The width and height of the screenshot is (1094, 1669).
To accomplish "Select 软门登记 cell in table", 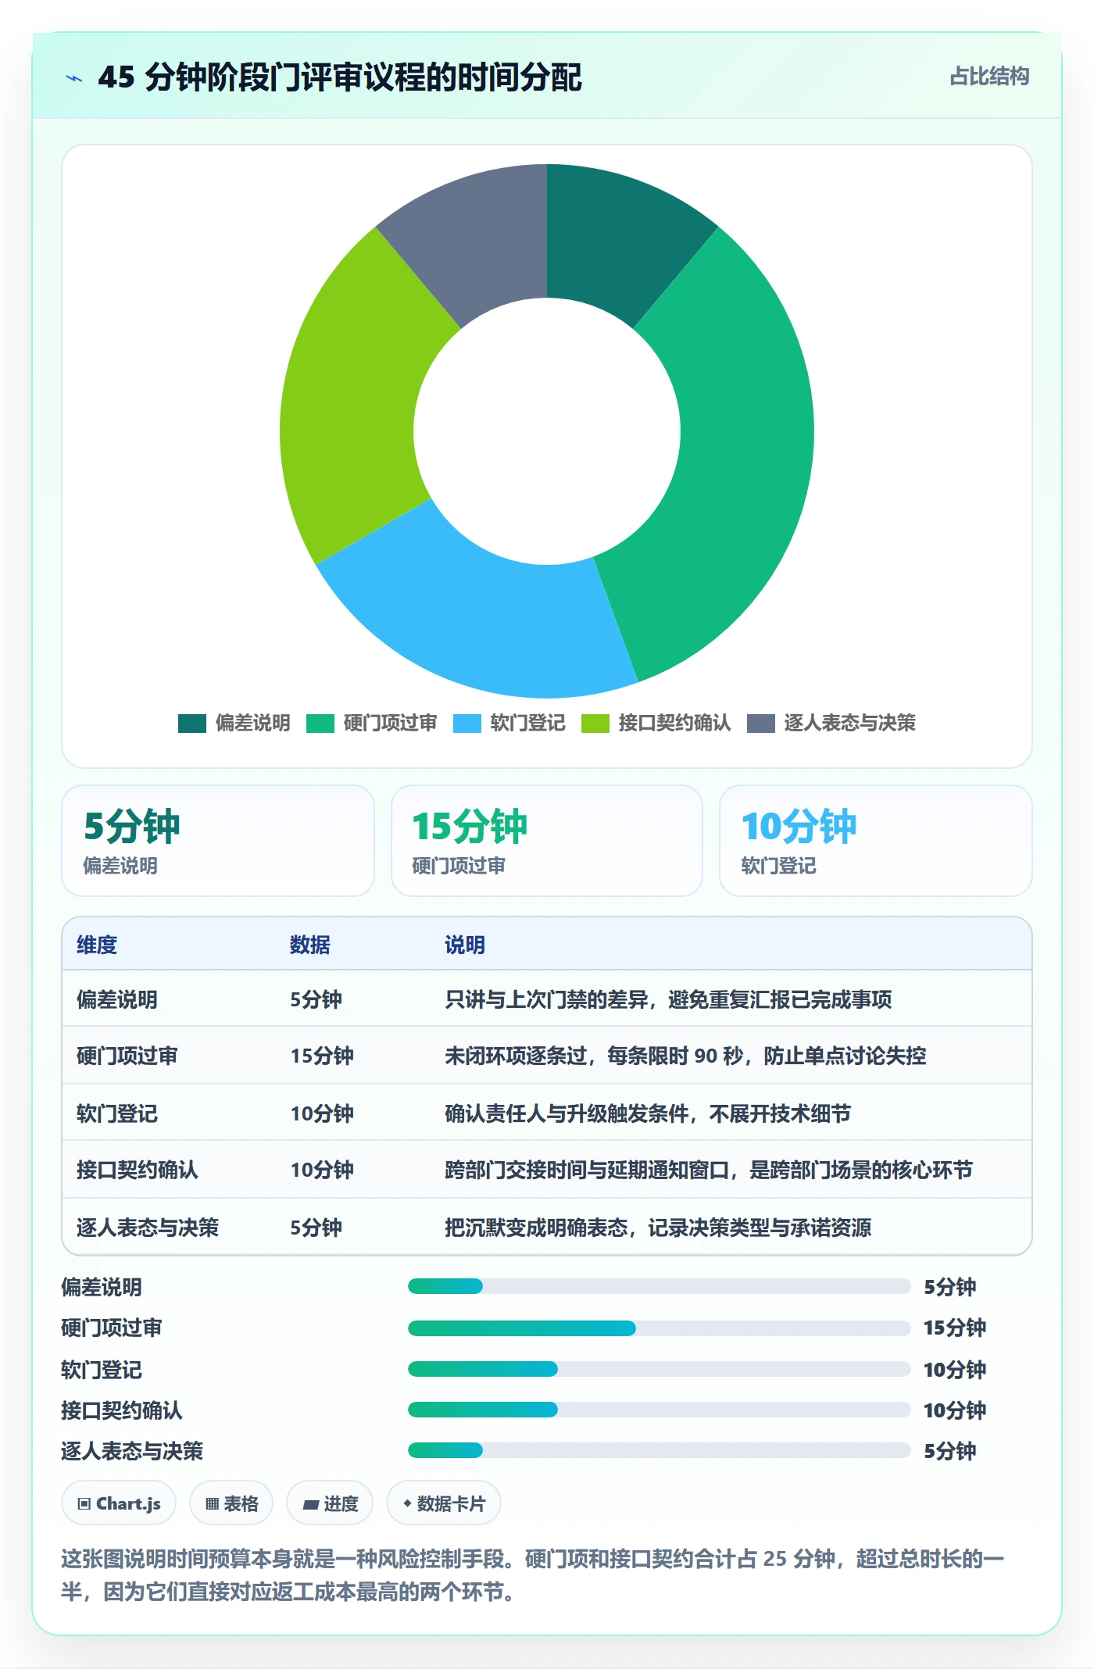I will tap(117, 1113).
